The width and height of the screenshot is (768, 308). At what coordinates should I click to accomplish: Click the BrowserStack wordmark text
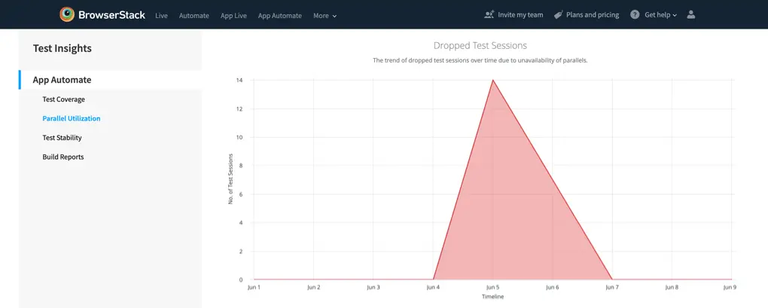coord(111,14)
